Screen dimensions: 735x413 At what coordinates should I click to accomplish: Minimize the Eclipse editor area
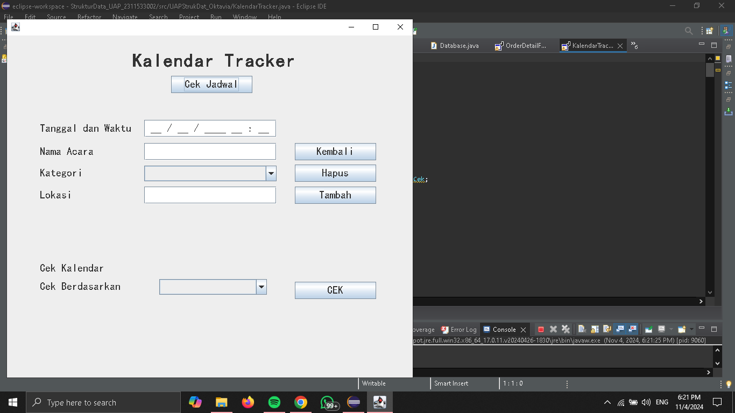coord(702,44)
